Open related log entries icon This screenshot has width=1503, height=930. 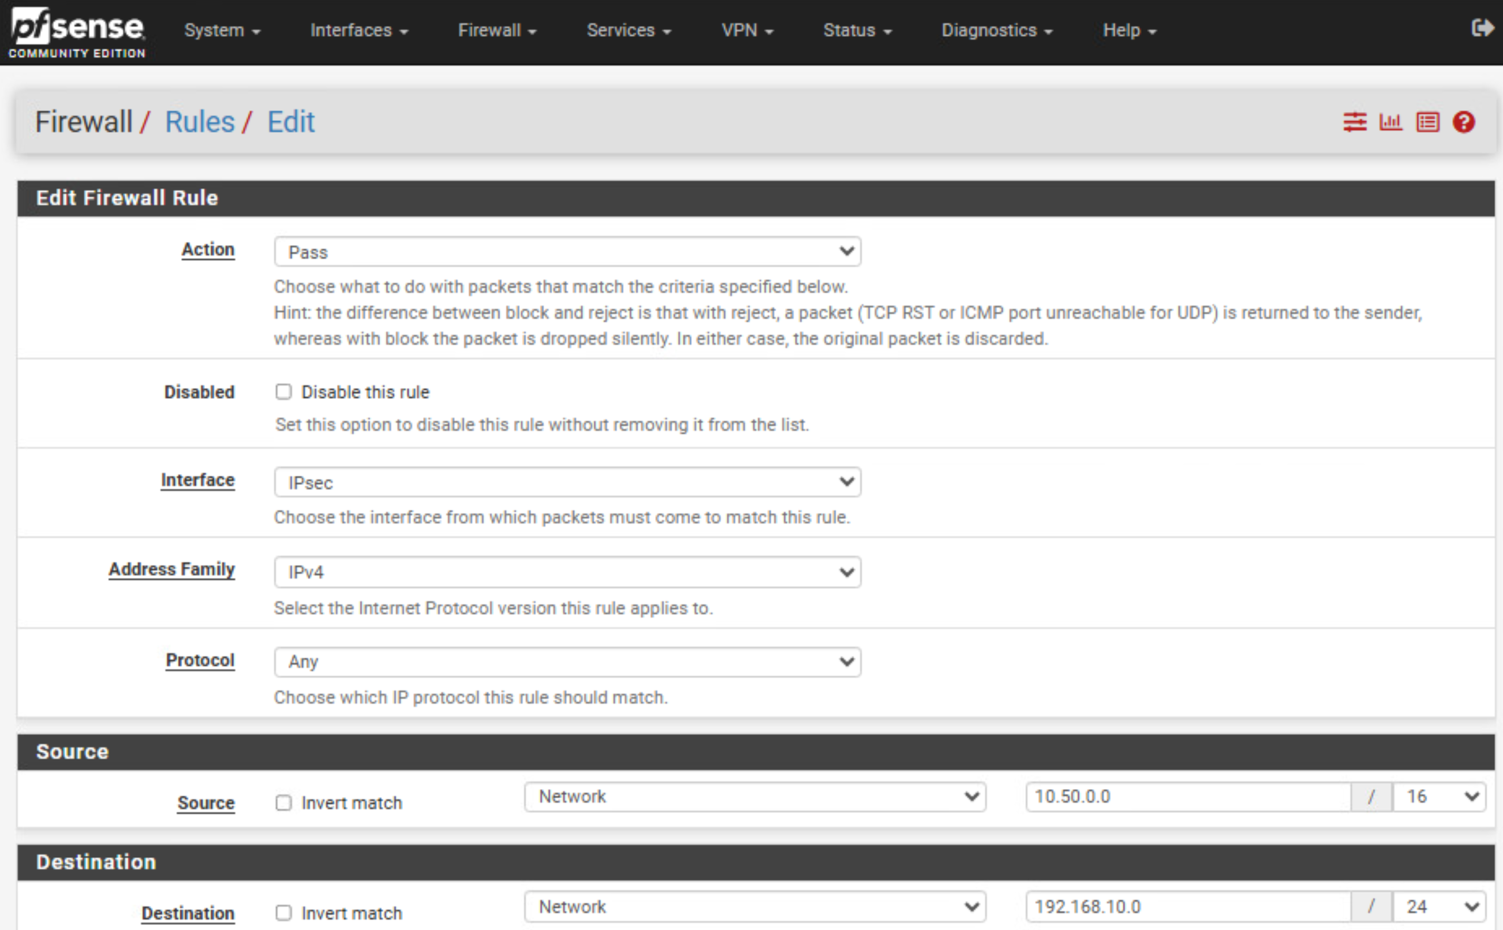point(1427,122)
